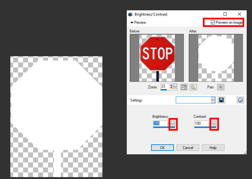This screenshot has height=179, width=252.
Task: Increase Zoom with the up spinner arrow
Action: tap(171, 85)
